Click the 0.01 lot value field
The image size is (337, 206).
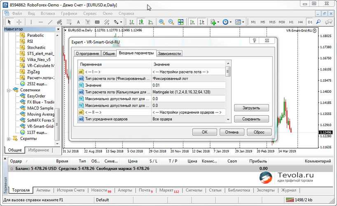click(x=188, y=84)
